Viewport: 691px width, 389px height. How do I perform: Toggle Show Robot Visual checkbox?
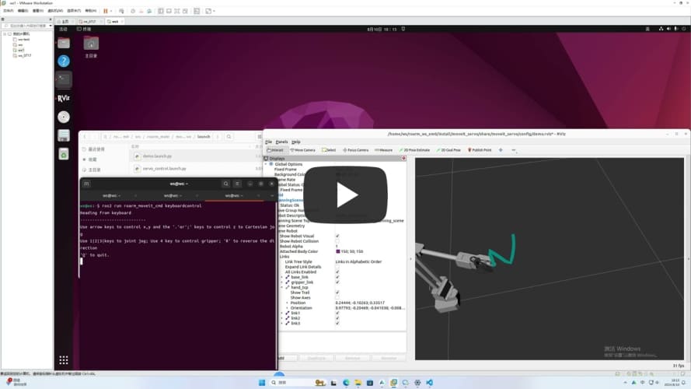point(337,236)
